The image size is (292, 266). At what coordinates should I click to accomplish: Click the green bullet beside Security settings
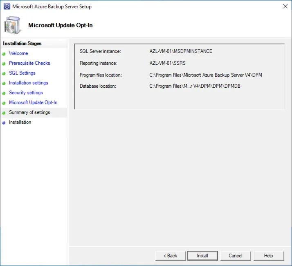pos(4,93)
